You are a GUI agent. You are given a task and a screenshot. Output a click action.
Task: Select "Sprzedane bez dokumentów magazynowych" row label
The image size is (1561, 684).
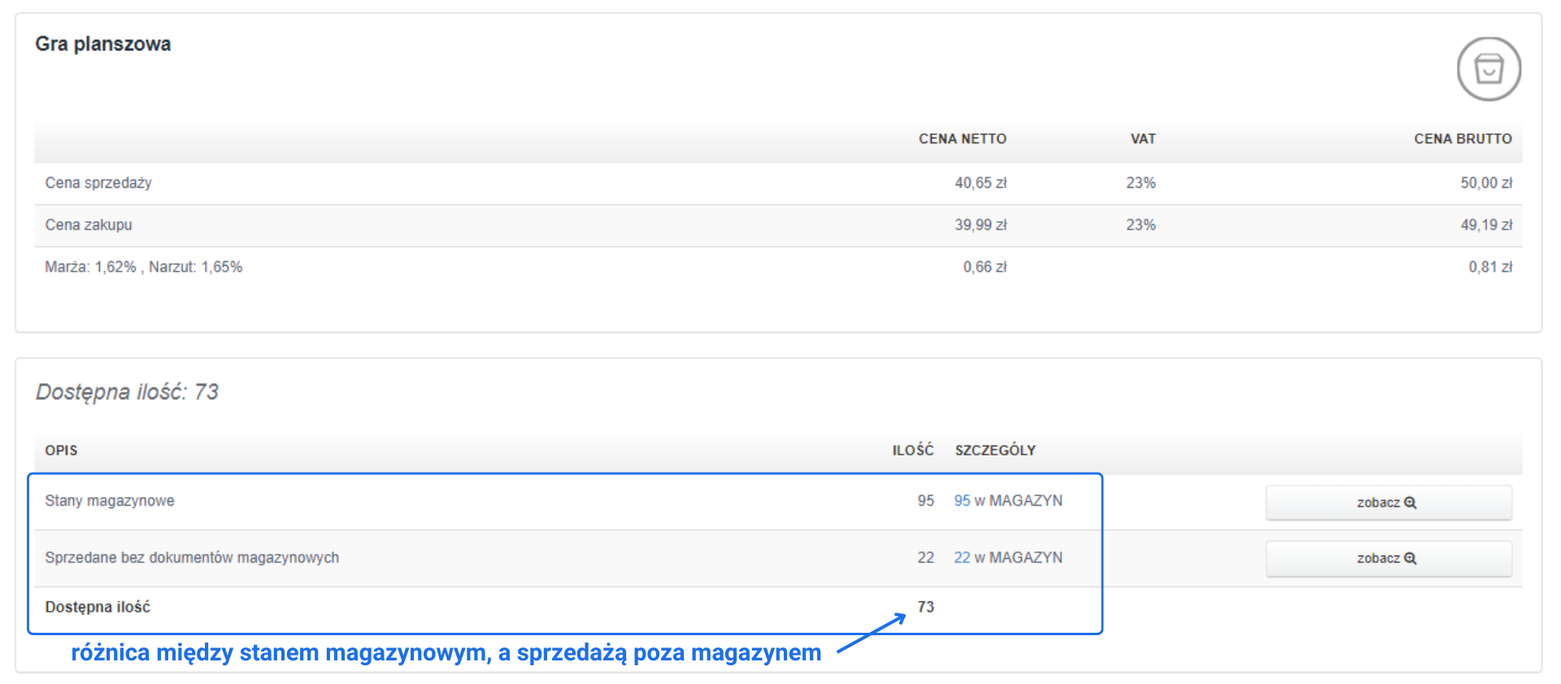click(192, 558)
